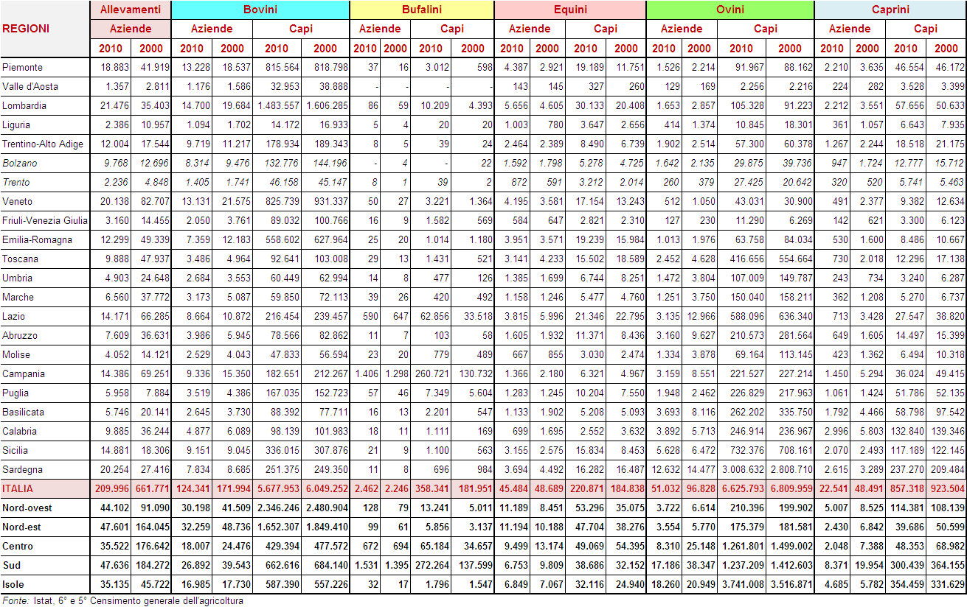The width and height of the screenshot is (967, 607).
Task: Click the Veneto row label
Action: tap(17, 202)
